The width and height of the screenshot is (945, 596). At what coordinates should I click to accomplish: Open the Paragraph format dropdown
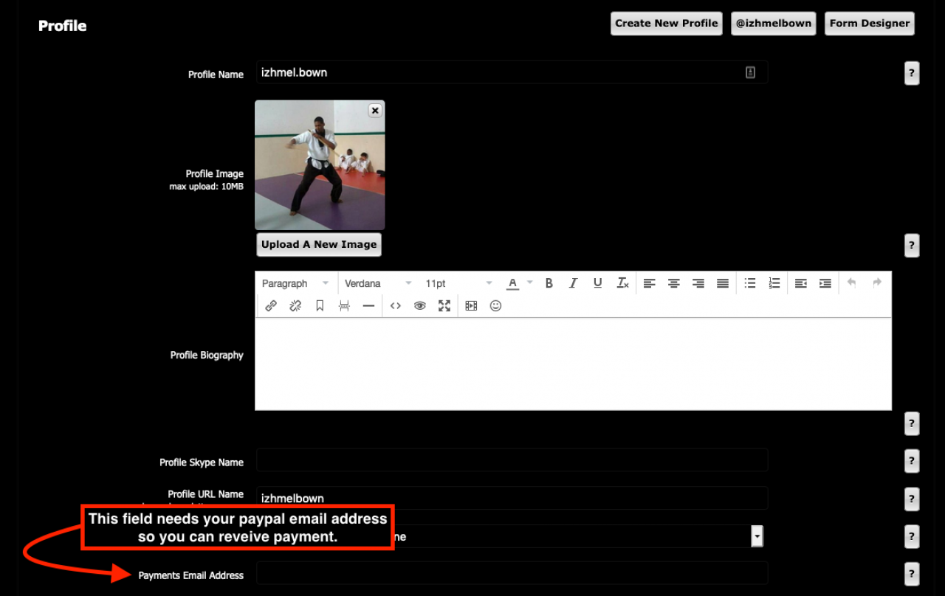[295, 283]
